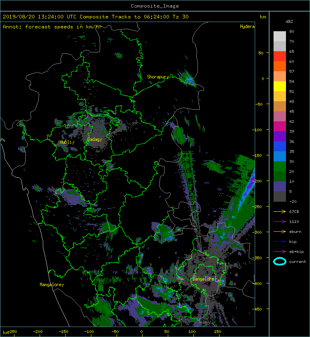Click the eb+bip legend label

296,252
